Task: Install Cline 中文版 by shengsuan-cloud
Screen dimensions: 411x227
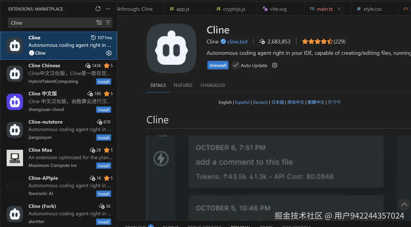Action: pos(104,110)
